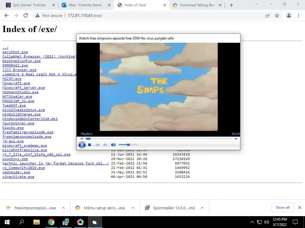Viewport: 305px width, 228px height.
Task: Mute the media player volume
Action: click(113, 145)
